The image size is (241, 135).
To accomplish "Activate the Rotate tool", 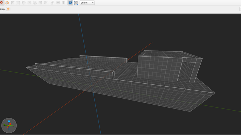I will (35, 3).
